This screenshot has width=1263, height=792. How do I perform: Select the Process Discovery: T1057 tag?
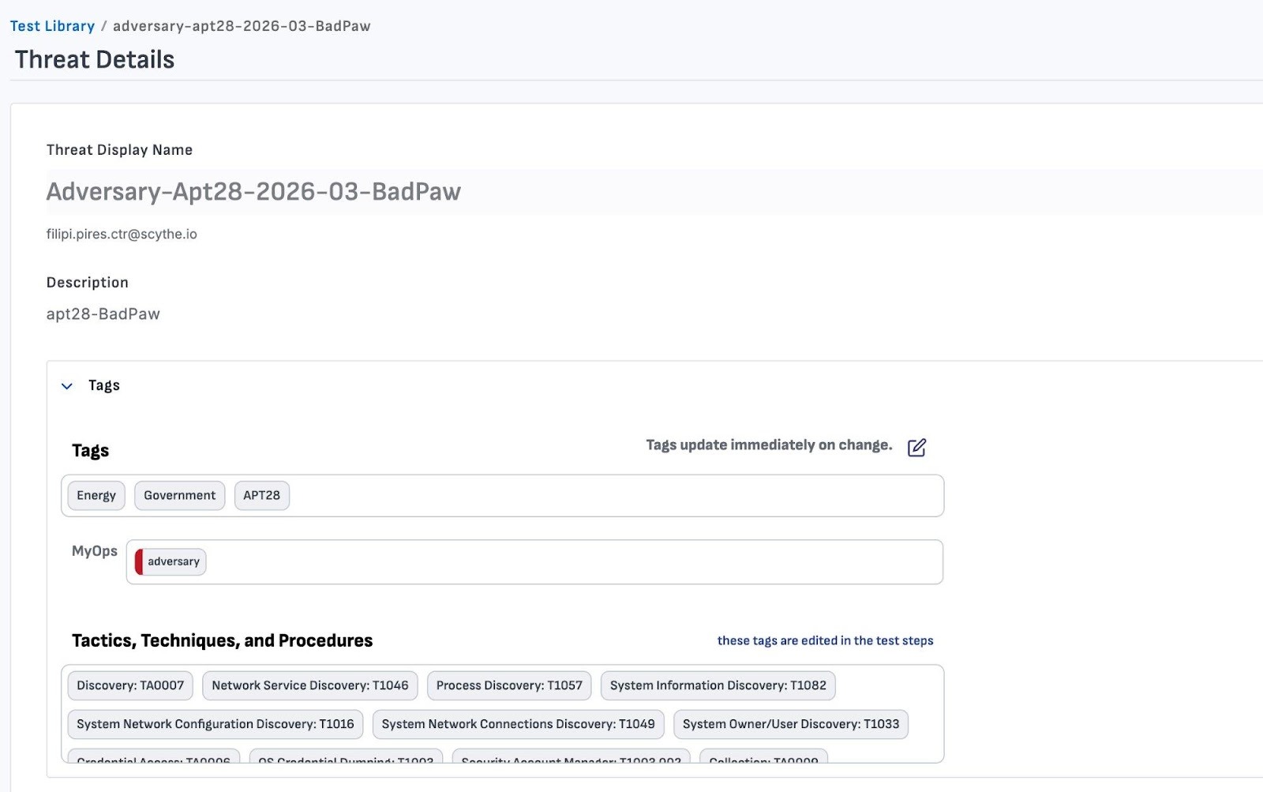coord(509,685)
